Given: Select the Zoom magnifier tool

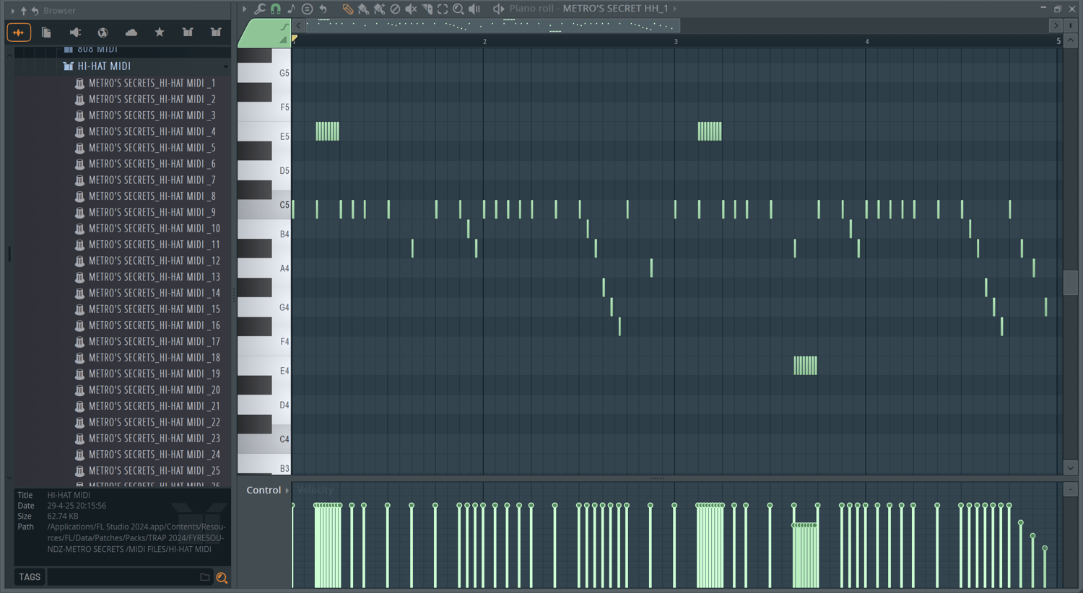Looking at the screenshot, I should point(458,9).
